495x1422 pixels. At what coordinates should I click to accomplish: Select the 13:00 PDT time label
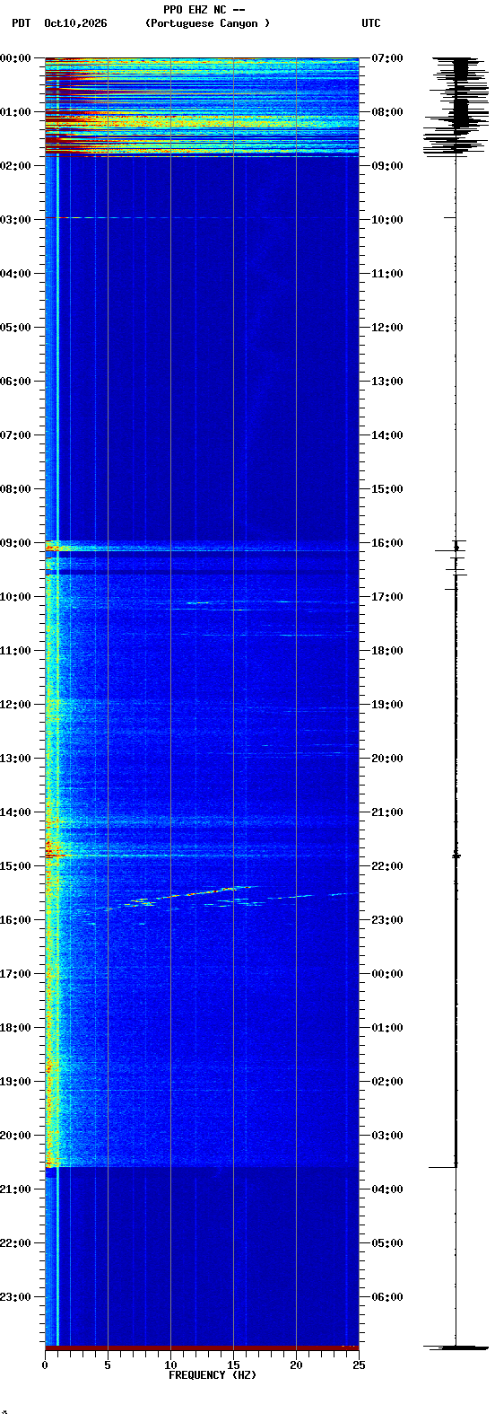tap(16, 759)
